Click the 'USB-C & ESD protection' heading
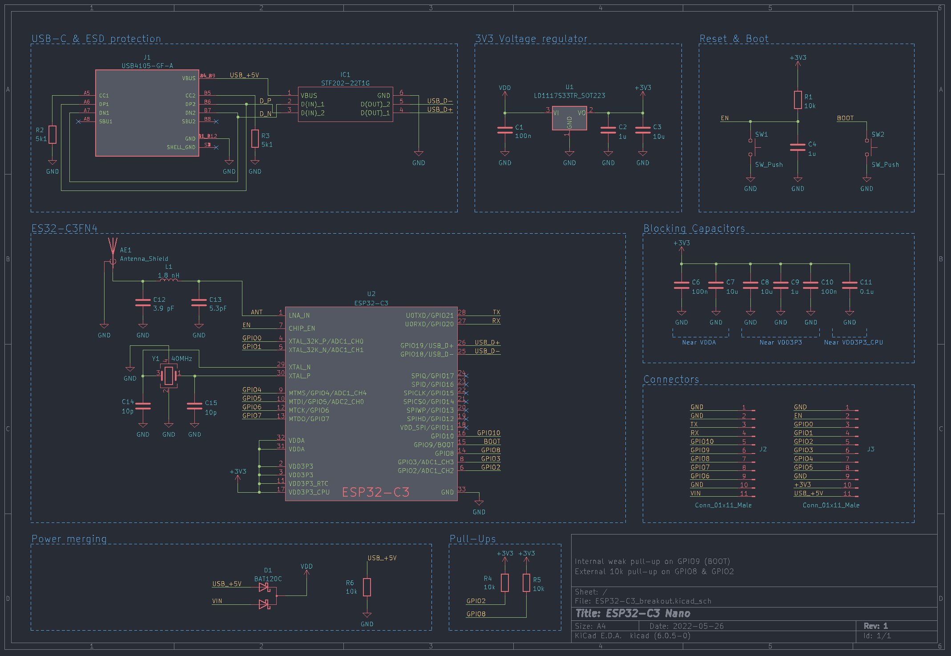This screenshot has width=951, height=656. [96, 39]
